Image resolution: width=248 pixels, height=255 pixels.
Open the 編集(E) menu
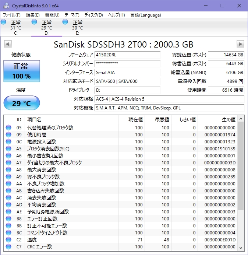[x=32, y=15]
